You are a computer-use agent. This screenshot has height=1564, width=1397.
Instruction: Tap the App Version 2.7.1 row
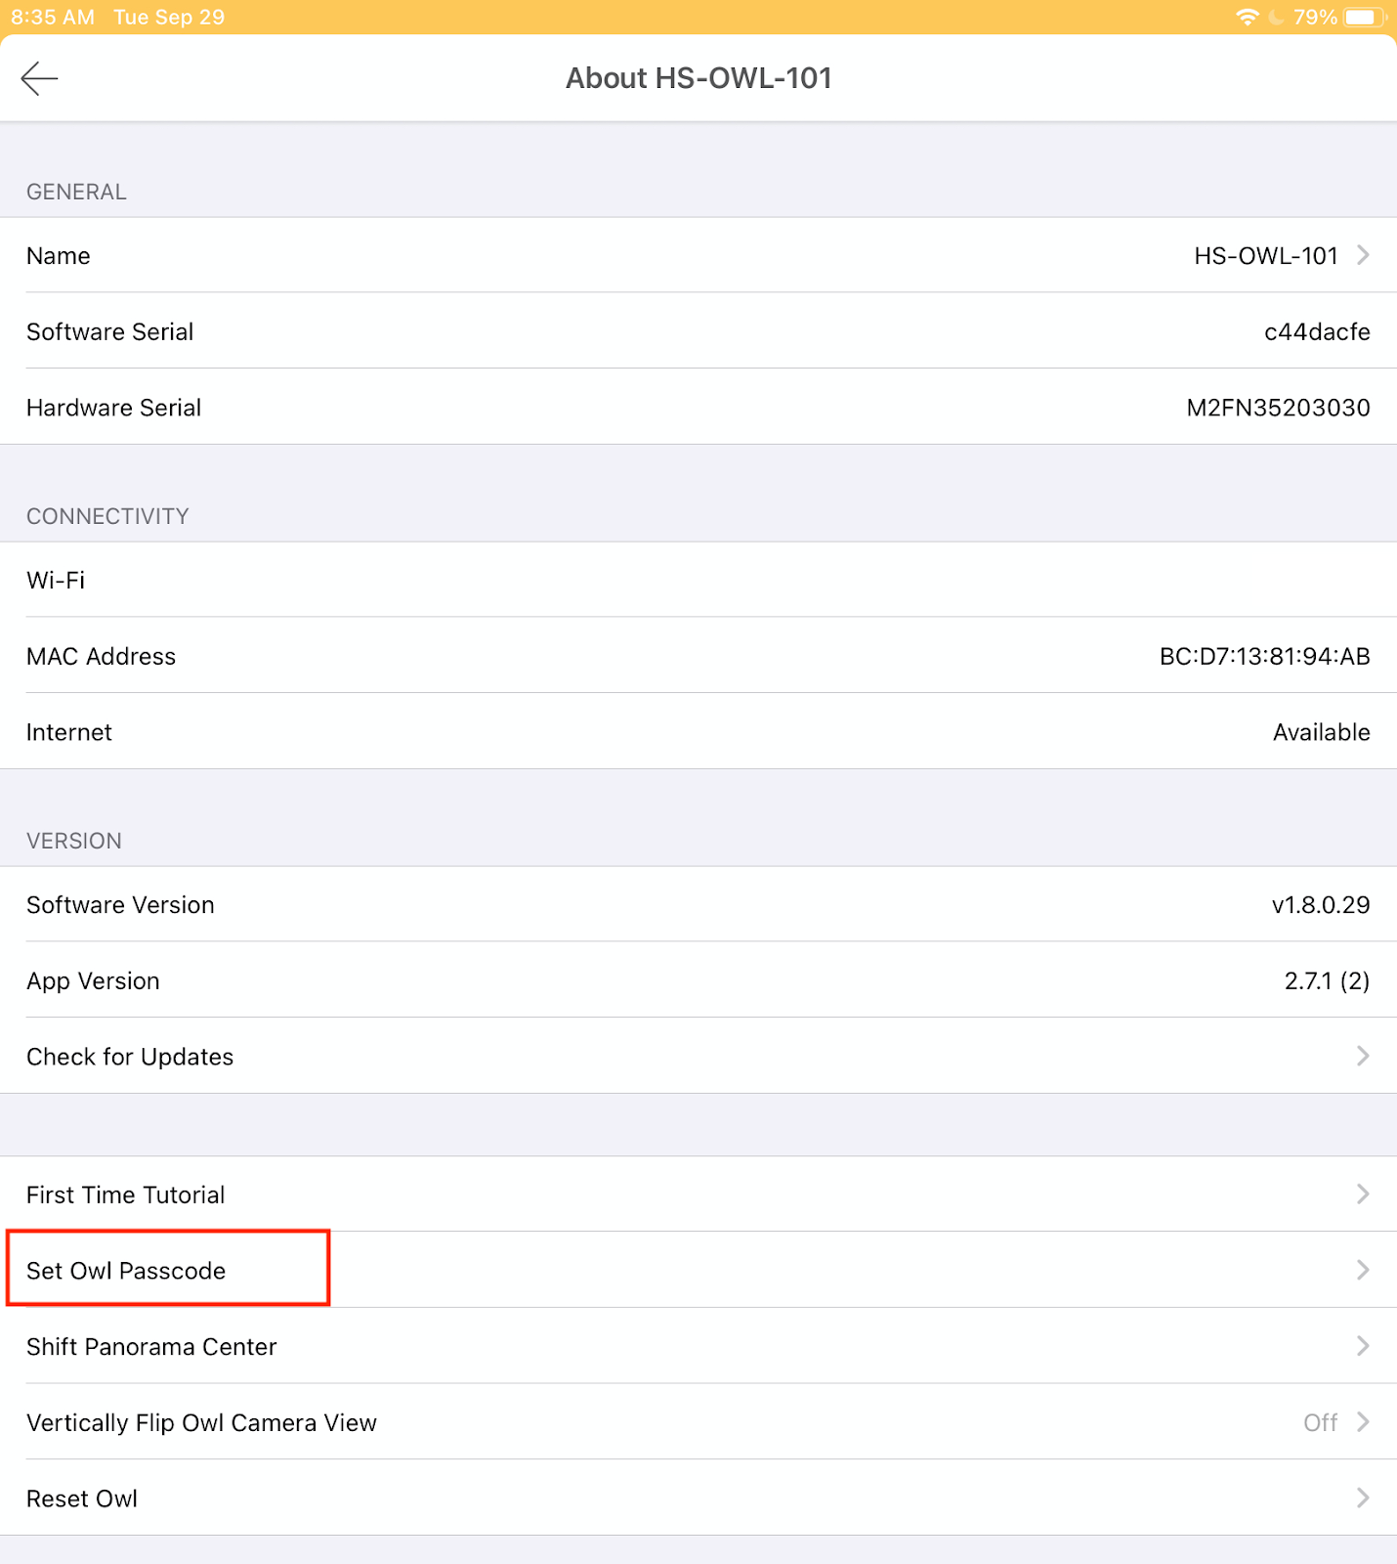(698, 980)
